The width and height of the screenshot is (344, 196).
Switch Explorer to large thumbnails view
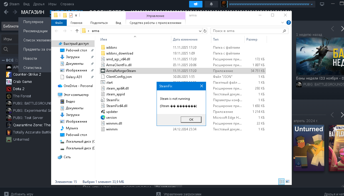coord(288,182)
